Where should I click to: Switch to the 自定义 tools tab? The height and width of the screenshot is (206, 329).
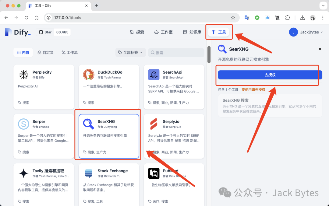tap(45, 52)
